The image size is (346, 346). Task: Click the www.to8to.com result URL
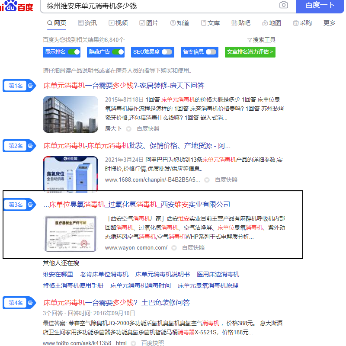[85, 343]
